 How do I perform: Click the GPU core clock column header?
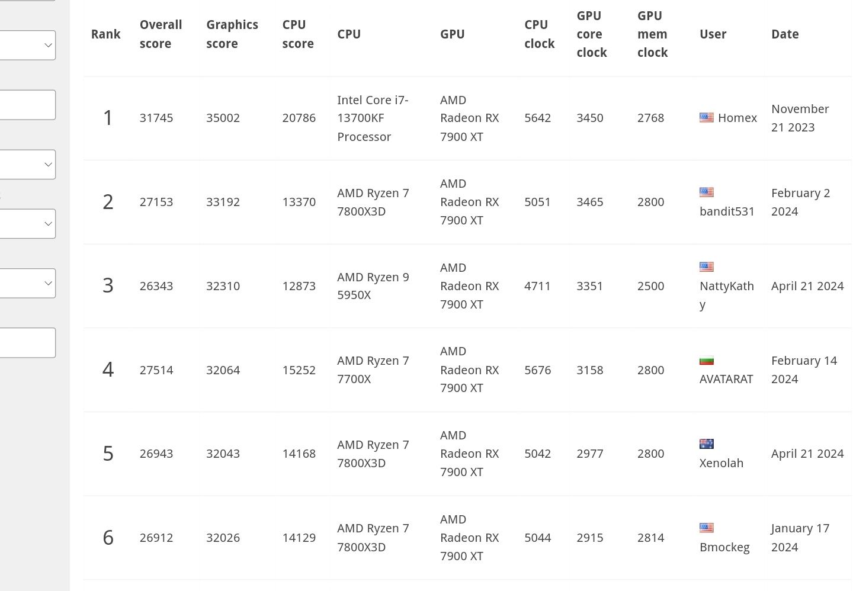pos(592,34)
